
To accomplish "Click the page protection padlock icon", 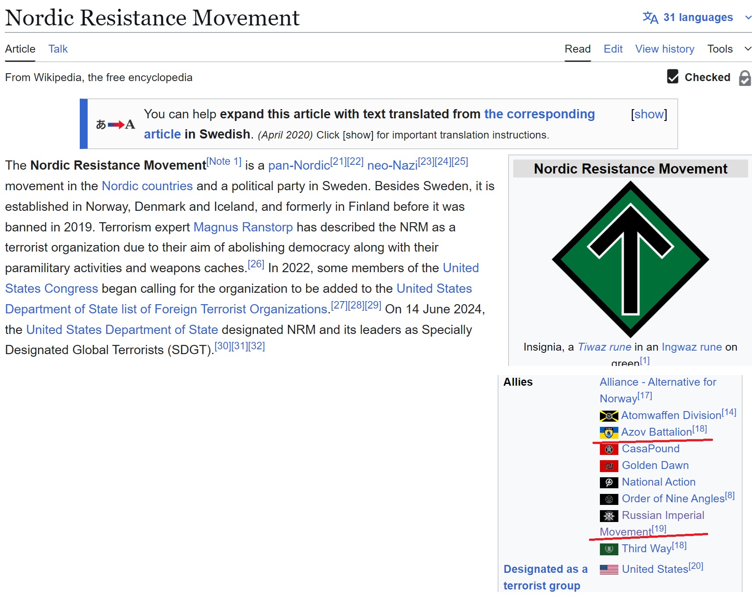I will click(745, 78).
